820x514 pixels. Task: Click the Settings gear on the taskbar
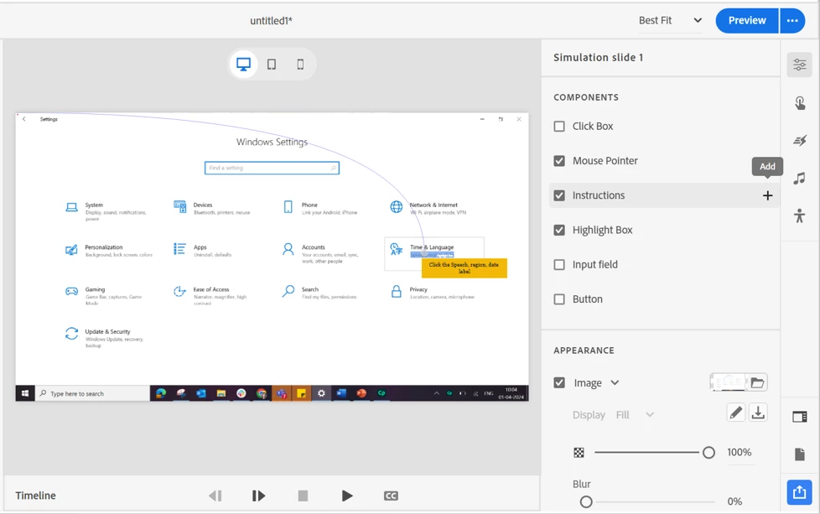click(x=321, y=393)
